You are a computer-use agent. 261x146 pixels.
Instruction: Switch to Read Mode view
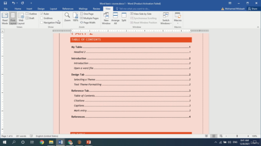point(5,19)
